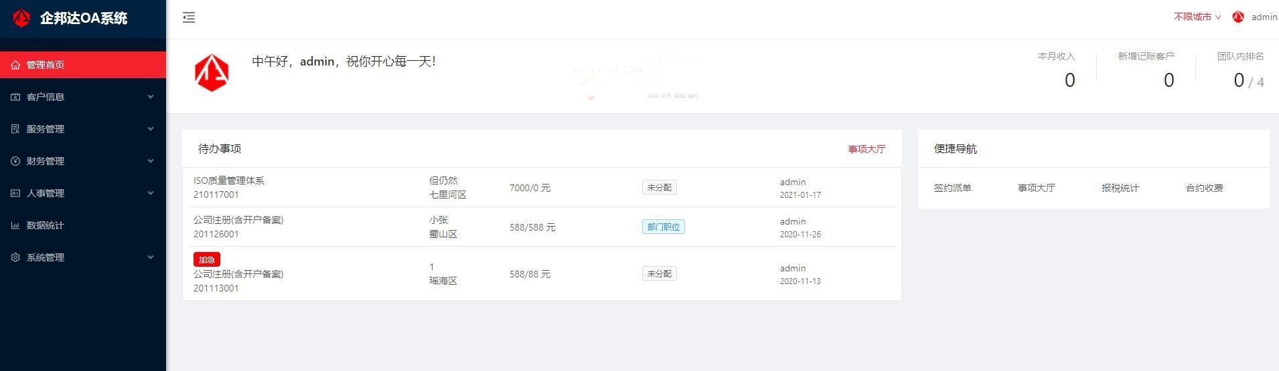
Task: Click the admin avatar icon in header
Action: [x=1238, y=17]
